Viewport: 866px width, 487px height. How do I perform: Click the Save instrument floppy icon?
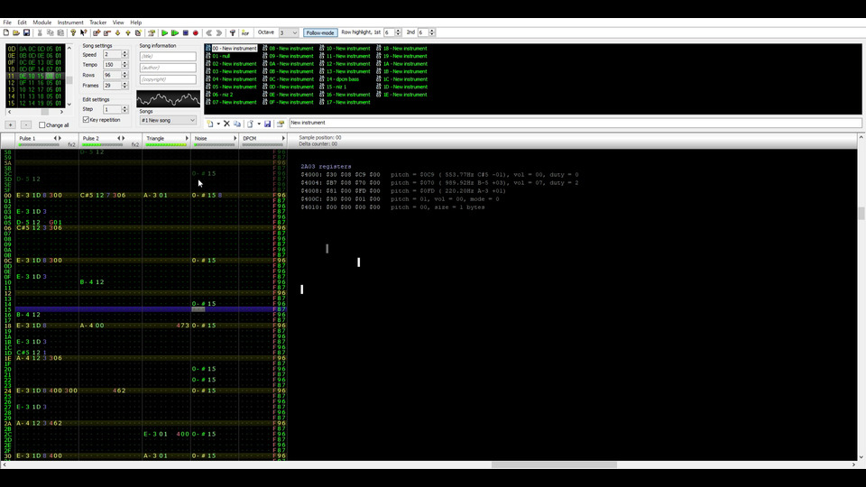[x=267, y=124]
